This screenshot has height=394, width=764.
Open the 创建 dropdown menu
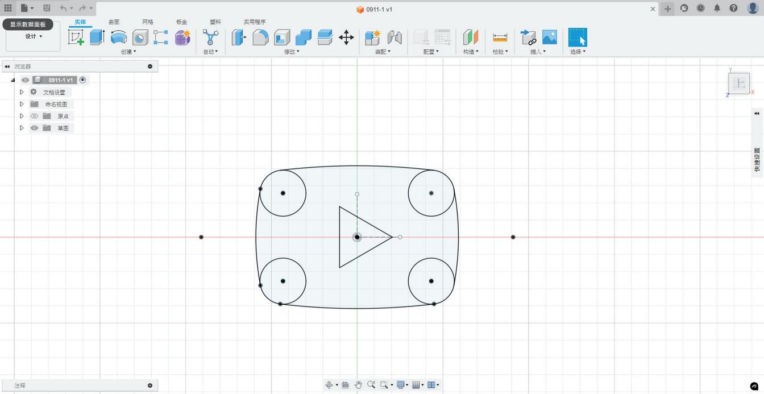click(128, 52)
